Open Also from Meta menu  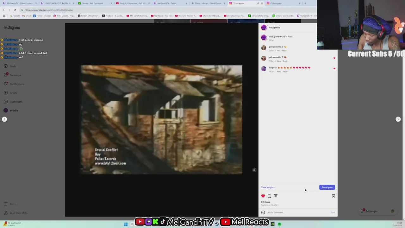[x=16, y=213]
